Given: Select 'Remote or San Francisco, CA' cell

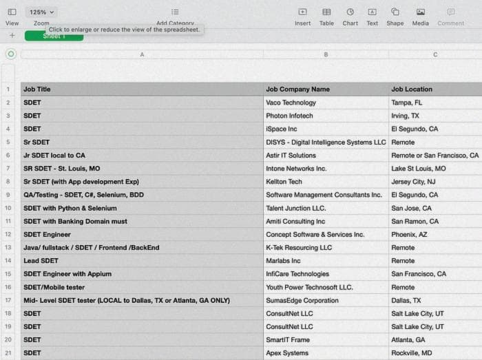Looking at the screenshot, I should pos(435,156).
